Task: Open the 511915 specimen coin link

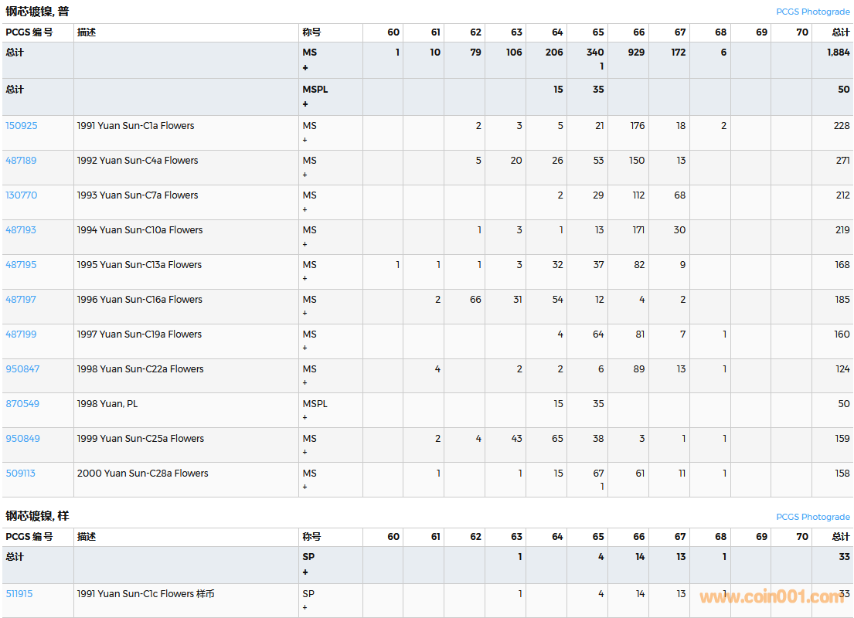Action: click(x=19, y=594)
